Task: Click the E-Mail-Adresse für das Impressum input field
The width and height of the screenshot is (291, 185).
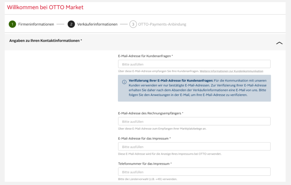Action: 194,146
